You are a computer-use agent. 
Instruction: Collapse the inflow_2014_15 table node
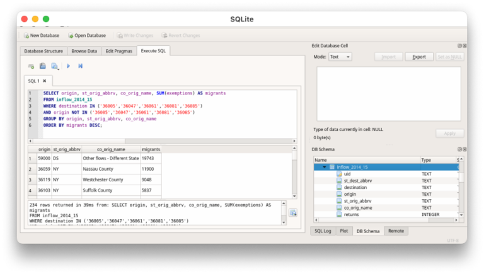tap(325, 168)
